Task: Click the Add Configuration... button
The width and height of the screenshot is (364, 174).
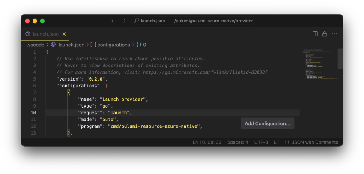Action: (267, 123)
